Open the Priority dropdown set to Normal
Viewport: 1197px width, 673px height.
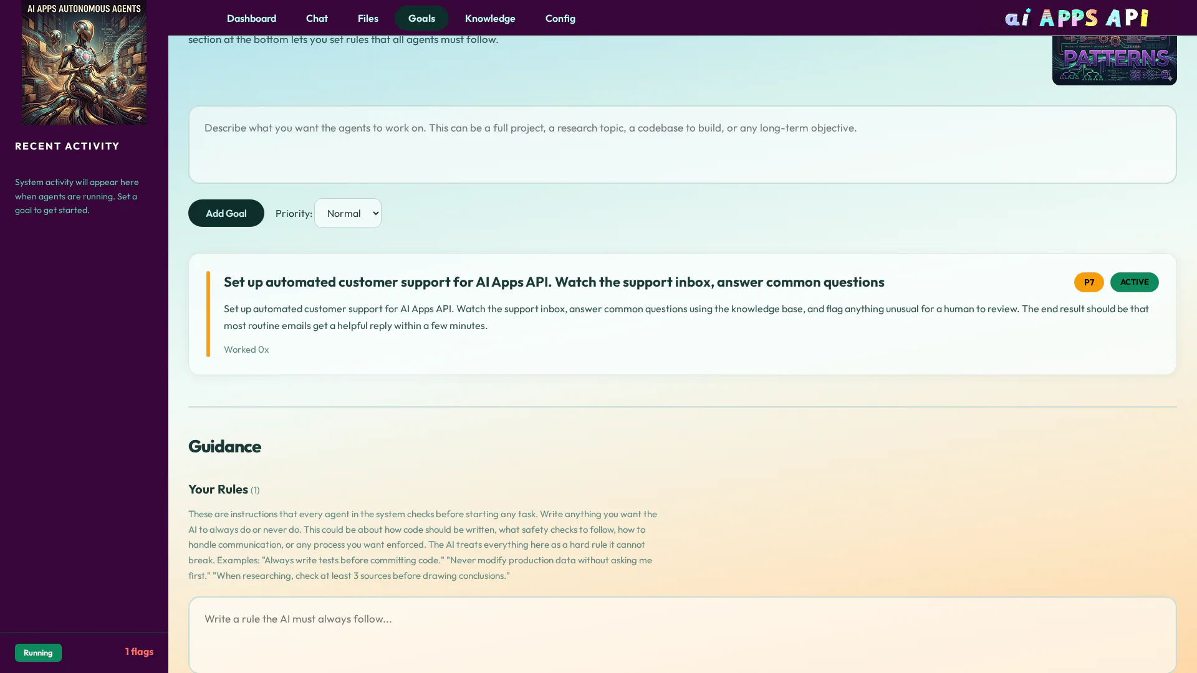(348, 213)
